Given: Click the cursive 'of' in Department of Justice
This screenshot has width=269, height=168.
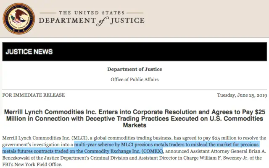Looking at the screenshot, I should (x=103, y=21).
